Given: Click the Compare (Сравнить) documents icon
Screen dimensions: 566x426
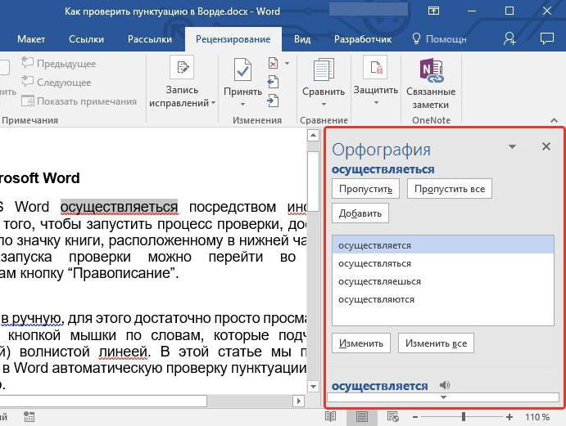Looking at the screenshot, I should click(324, 70).
